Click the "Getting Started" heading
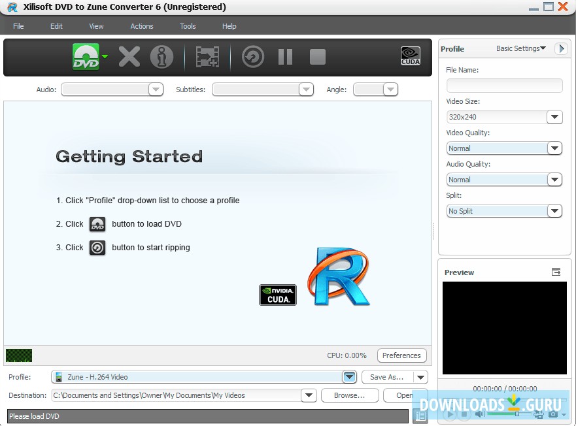576x426 pixels. coord(129,156)
